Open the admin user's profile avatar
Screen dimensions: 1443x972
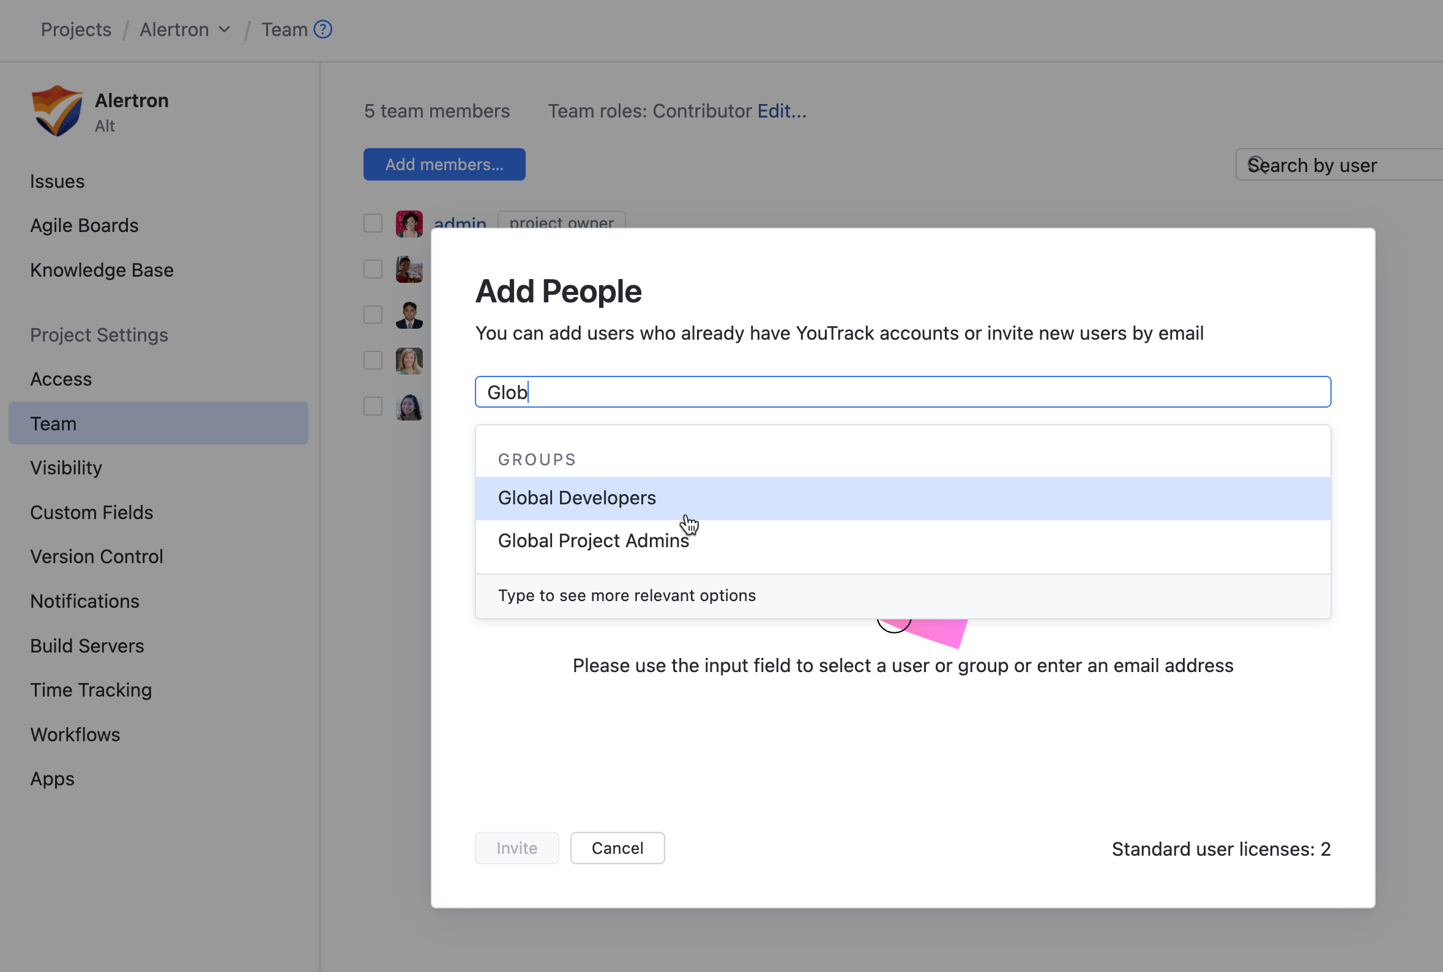(x=409, y=224)
